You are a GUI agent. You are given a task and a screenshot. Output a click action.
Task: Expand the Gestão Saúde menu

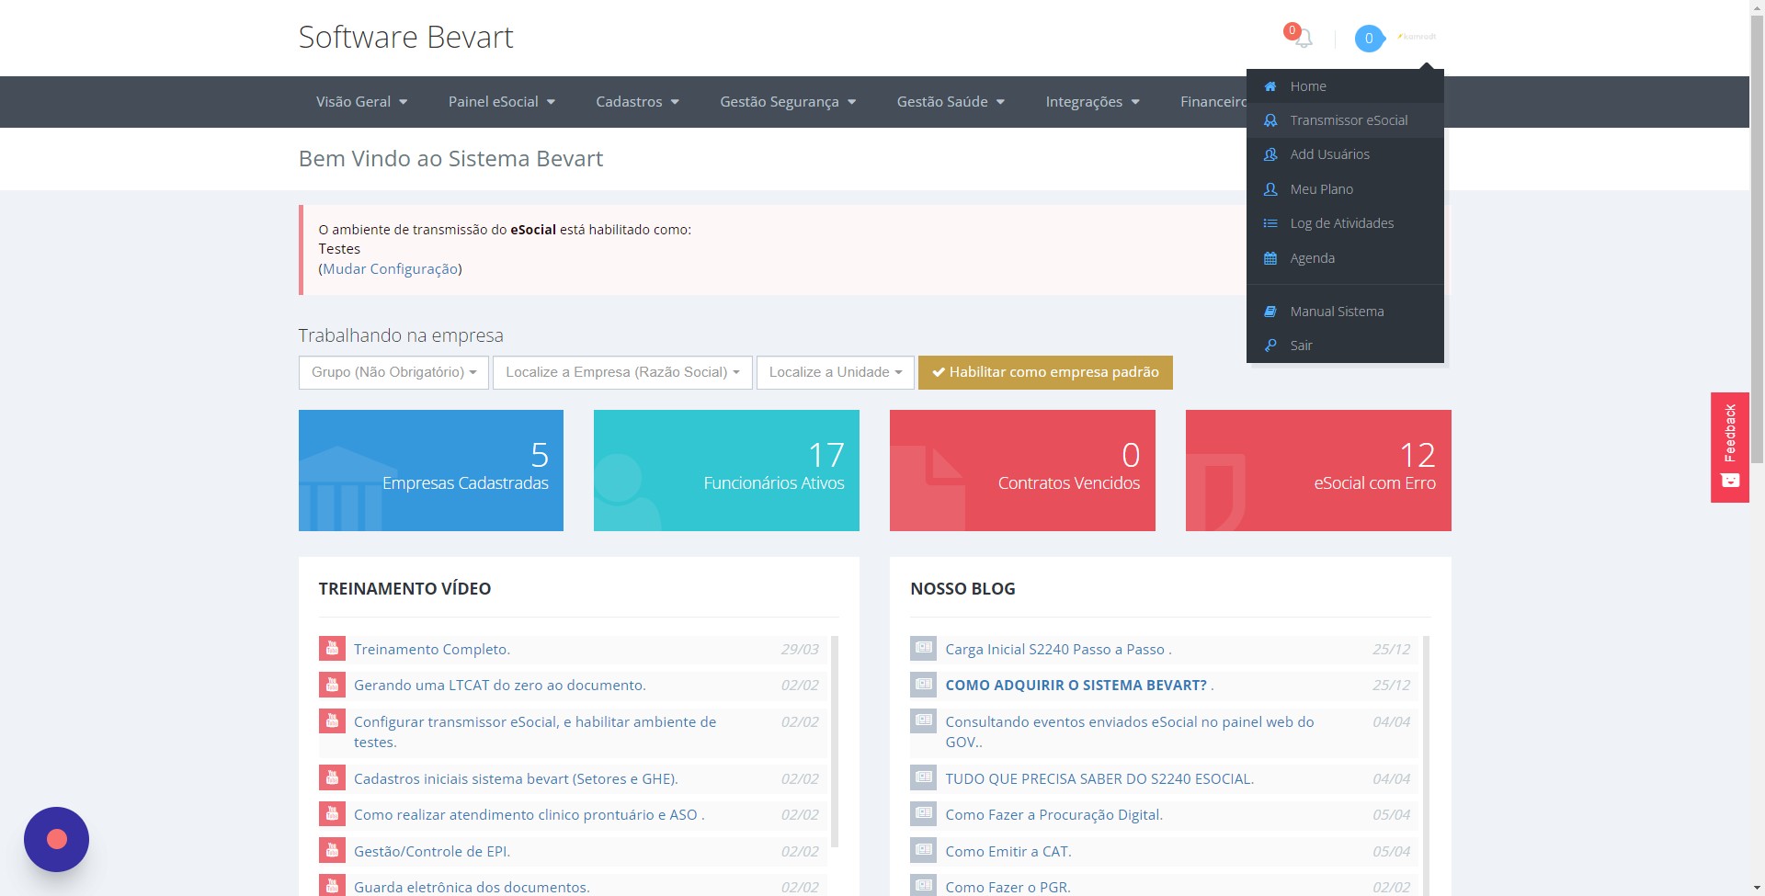[951, 102]
